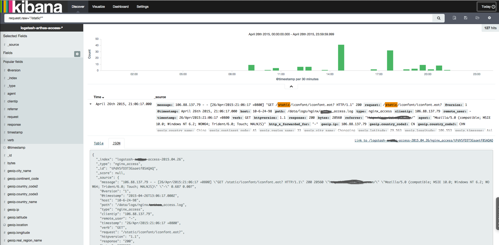The height and width of the screenshot is (245, 499).
Task: Collapse the histogram using the chevron control
Action: 291,86
